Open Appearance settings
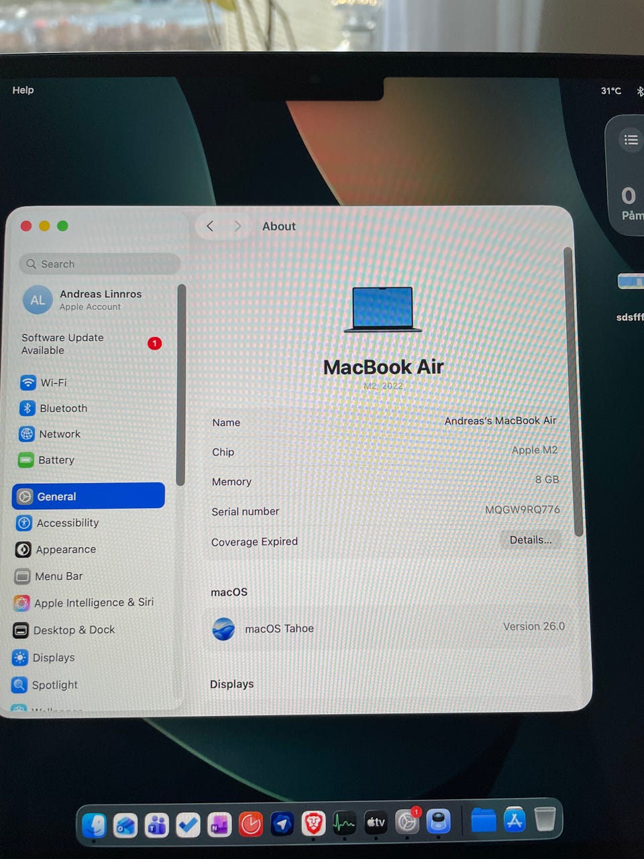Image resolution: width=644 pixels, height=859 pixels. point(56,549)
